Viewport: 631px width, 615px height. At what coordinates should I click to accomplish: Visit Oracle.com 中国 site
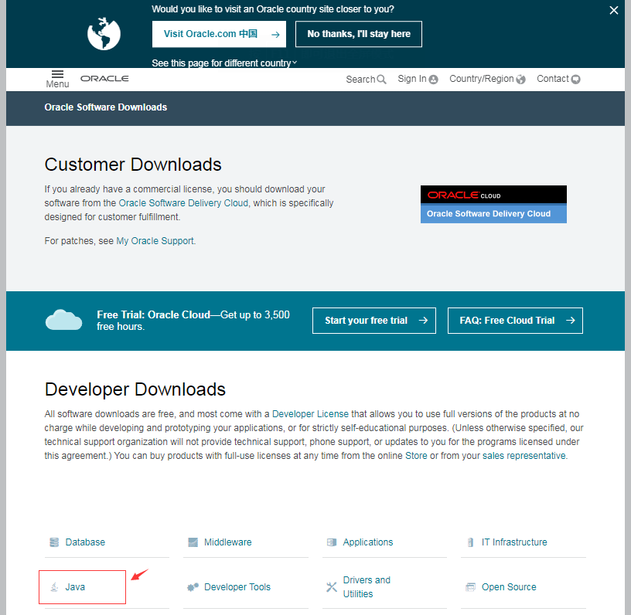point(219,34)
